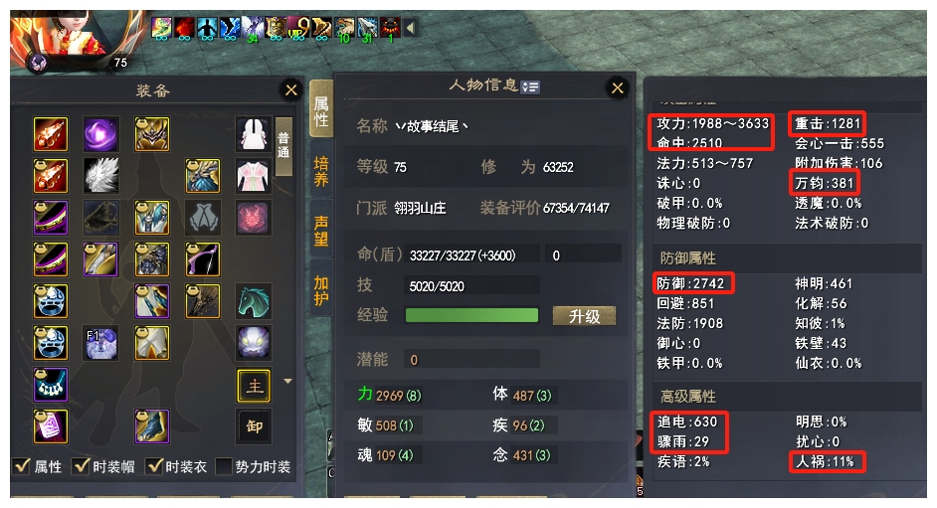
Task: Click the green horse mount icon
Action: coord(254,301)
